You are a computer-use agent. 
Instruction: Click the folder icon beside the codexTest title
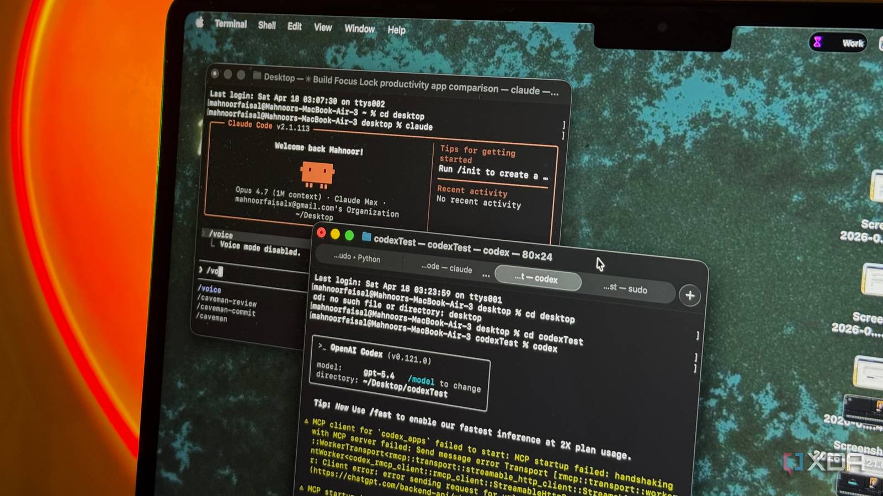(x=366, y=236)
